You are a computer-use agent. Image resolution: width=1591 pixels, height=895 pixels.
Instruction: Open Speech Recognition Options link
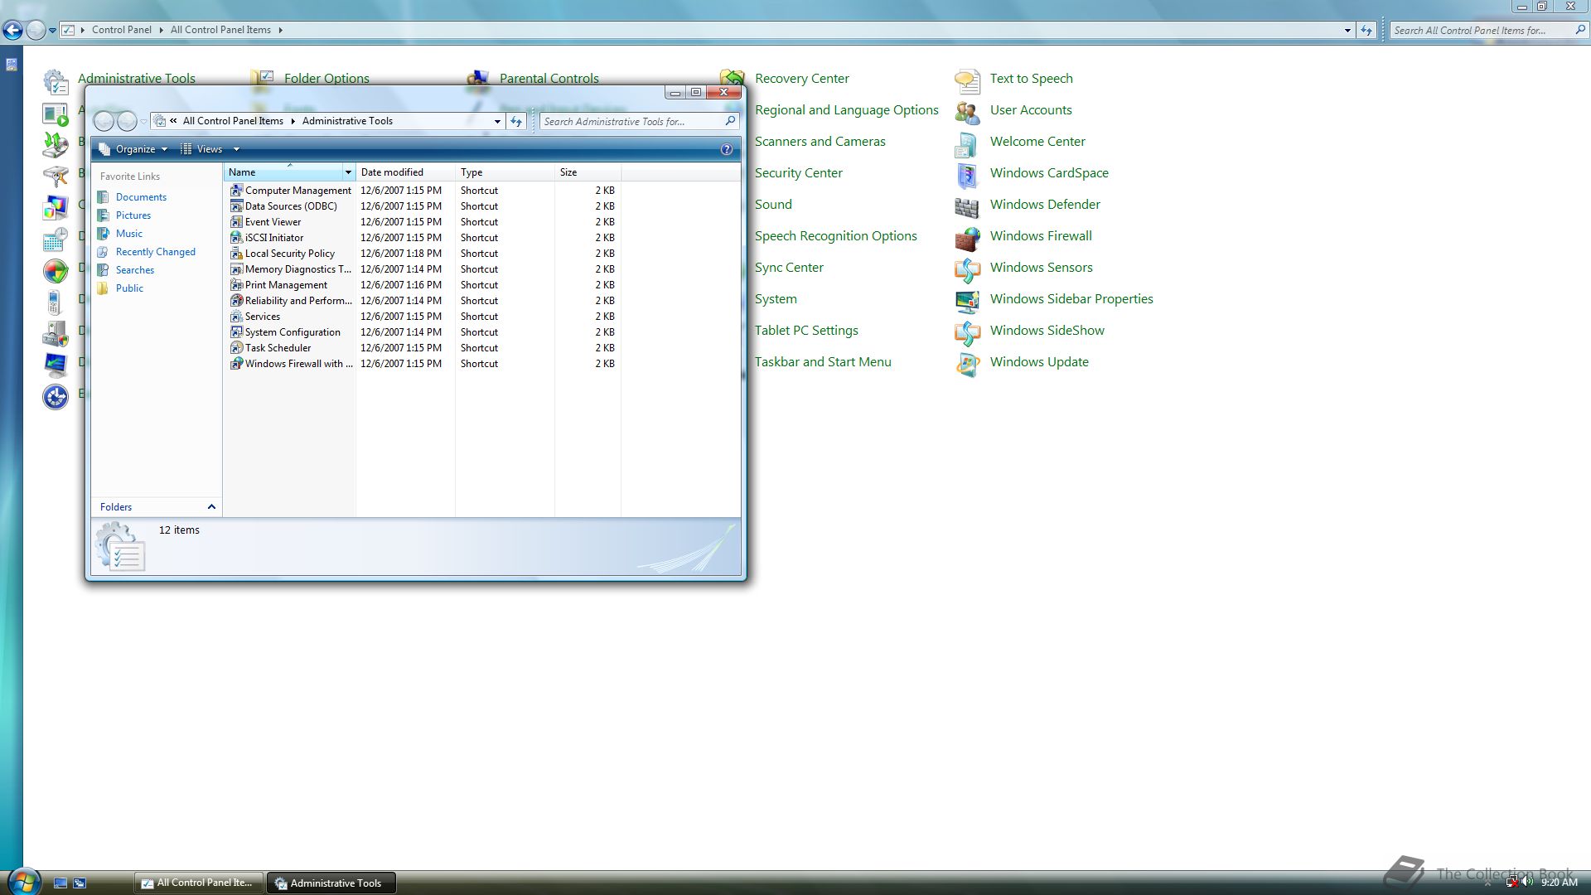[835, 236]
